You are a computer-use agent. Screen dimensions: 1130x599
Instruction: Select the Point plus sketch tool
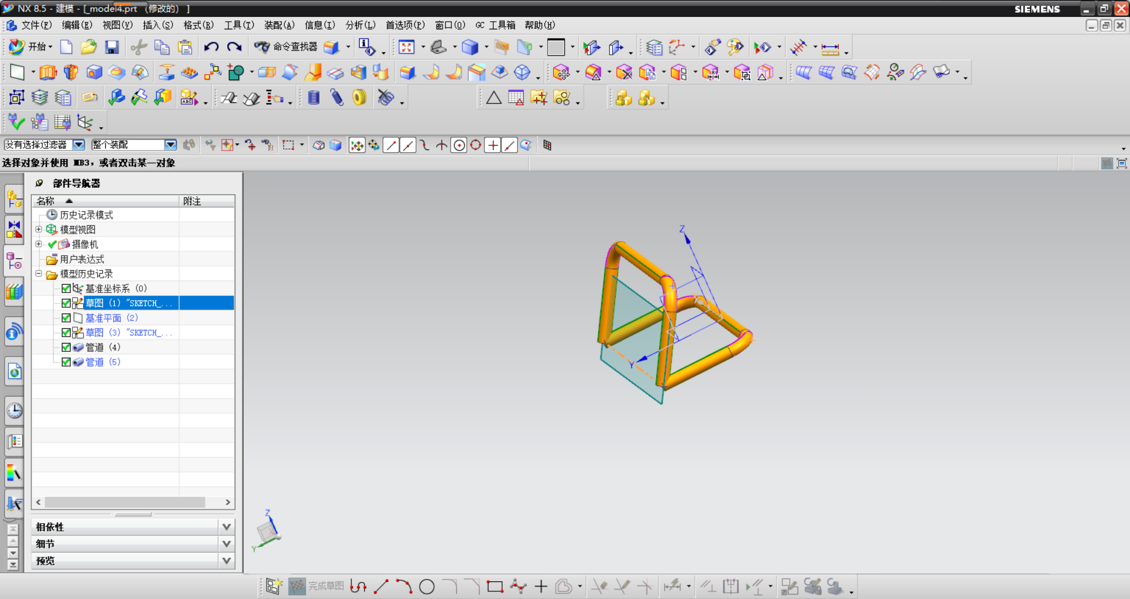[x=541, y=586]
